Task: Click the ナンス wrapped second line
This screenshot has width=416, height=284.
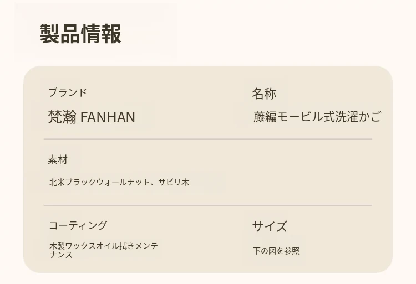Action: [x=61, y=255]
